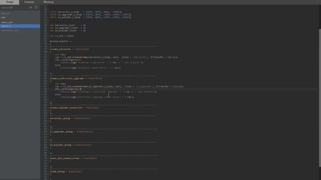Commit changes with the checkmark icon
Viewport: 321px width, 180px height.
(x=31, y=7)
